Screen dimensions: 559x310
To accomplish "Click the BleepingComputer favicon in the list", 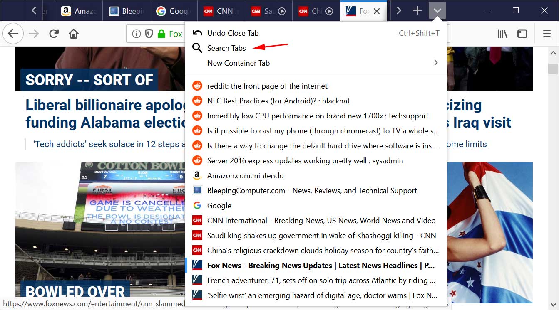I will pos(197,191).
